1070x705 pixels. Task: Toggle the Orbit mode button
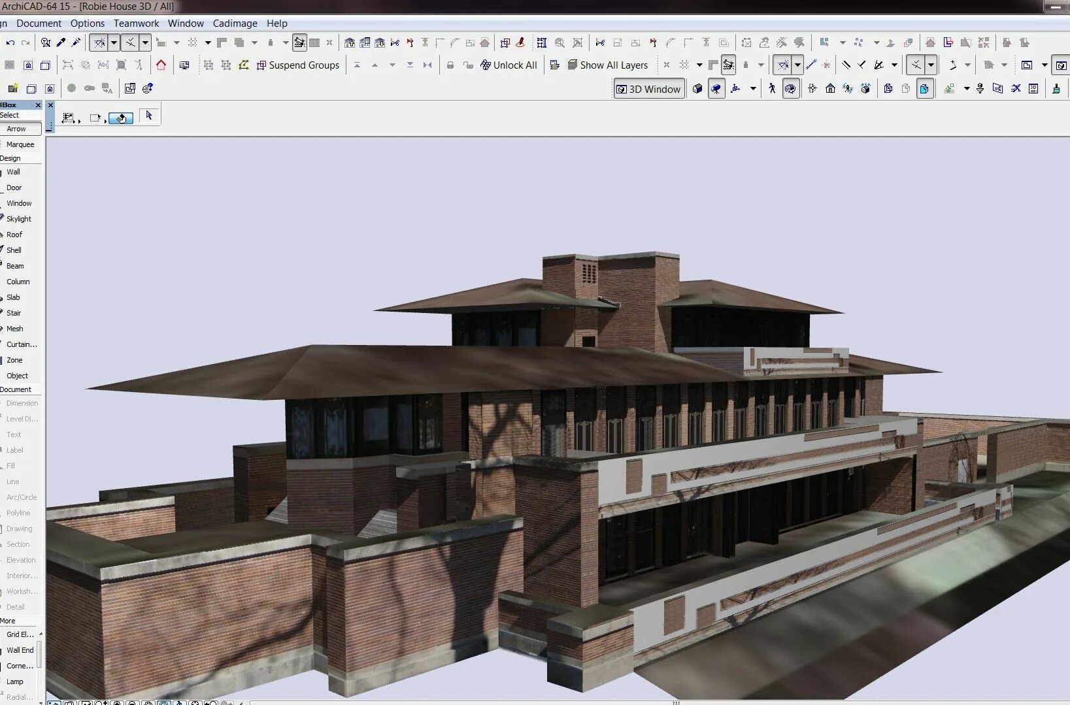coord(791,88)
